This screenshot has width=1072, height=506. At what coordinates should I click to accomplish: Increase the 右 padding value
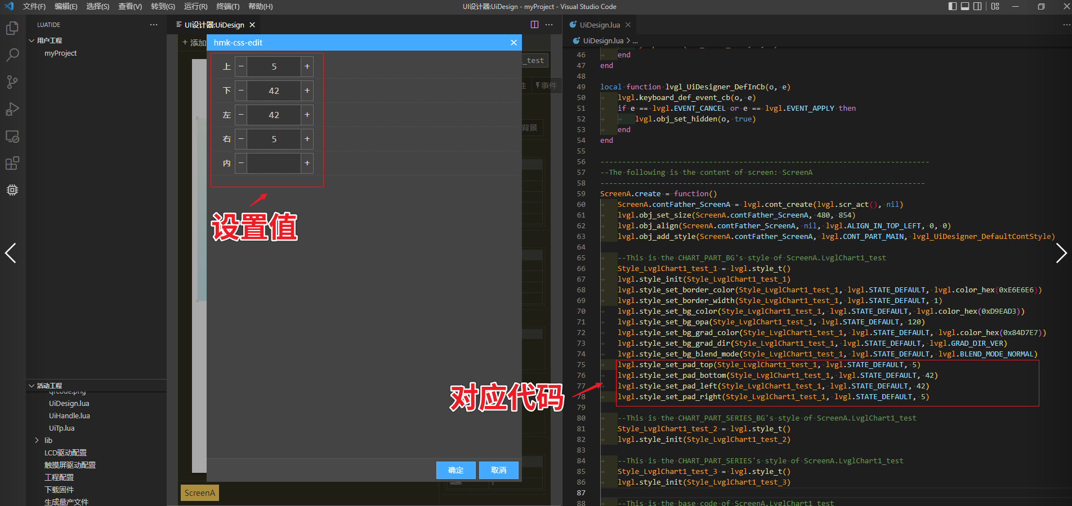click(x=307, y=139)
